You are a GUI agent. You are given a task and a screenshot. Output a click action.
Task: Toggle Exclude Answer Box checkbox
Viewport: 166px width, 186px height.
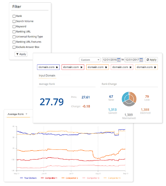(x=14, y=47)
